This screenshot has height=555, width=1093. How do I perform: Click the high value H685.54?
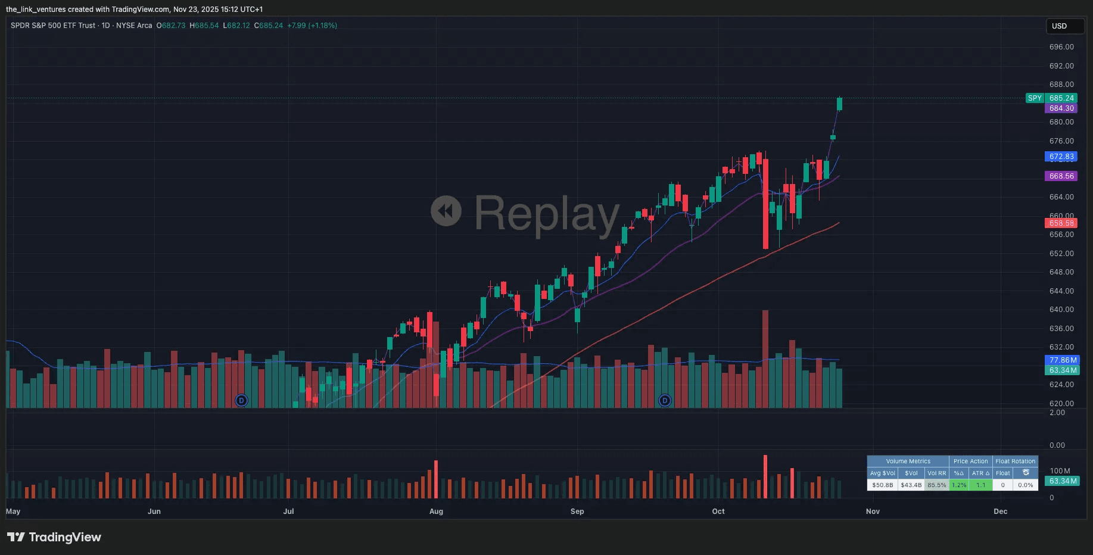204,26
